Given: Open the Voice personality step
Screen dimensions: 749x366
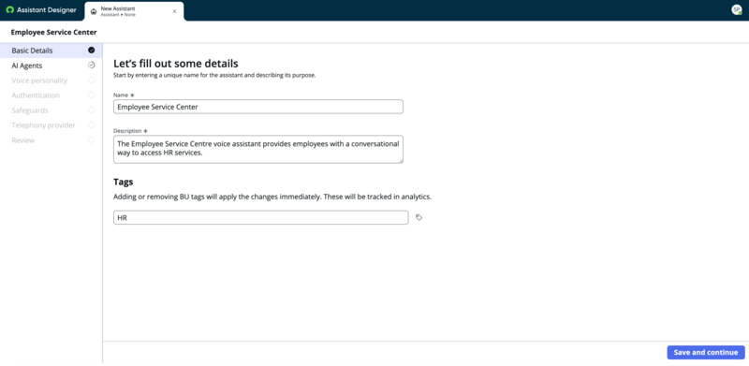Looking at the screenshot, I should pos(51,81).
